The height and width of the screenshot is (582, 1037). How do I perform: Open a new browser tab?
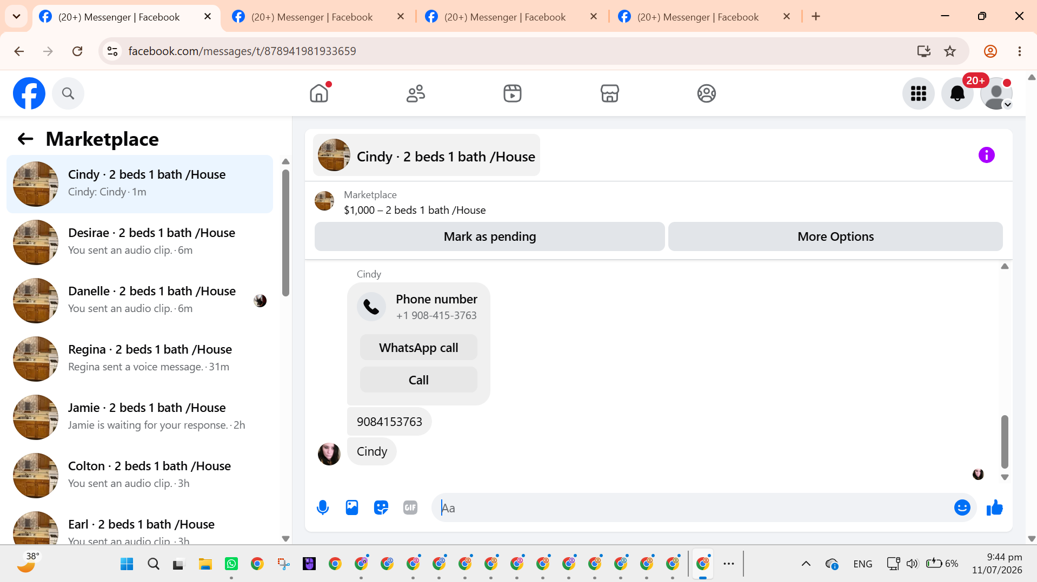pos(816,17)
